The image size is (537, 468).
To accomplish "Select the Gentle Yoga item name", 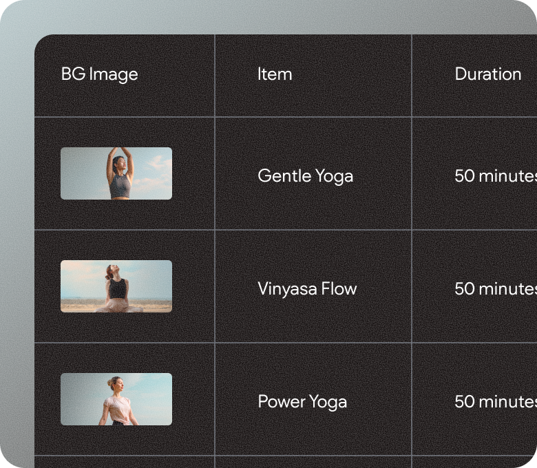I will tap(305, 176).
